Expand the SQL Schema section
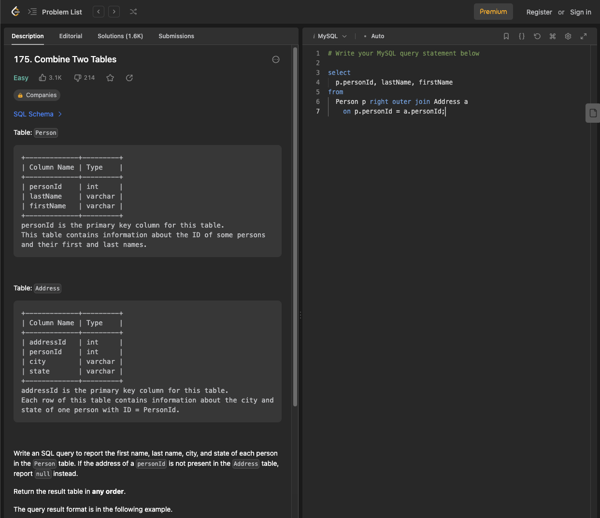Image resolution: width=600 pixels, height=518 pixels. pyautogui.click(x=38, y=114)
